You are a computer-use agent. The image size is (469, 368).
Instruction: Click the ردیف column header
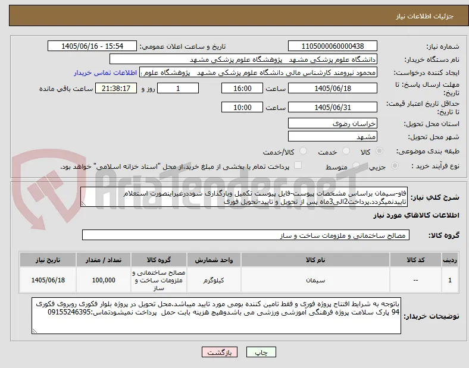450,260
